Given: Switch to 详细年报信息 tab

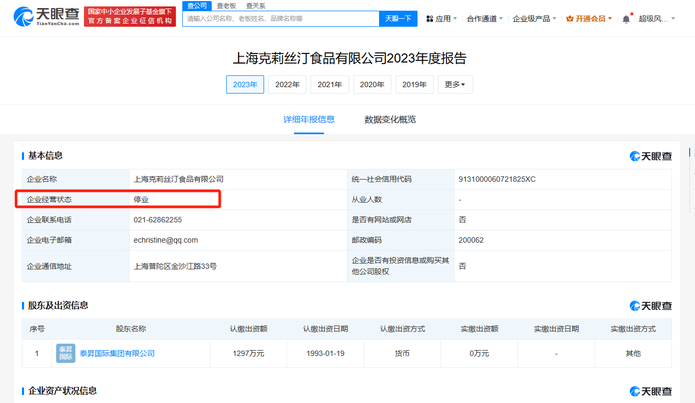Looking at the screenshot, I should (309, 119).
